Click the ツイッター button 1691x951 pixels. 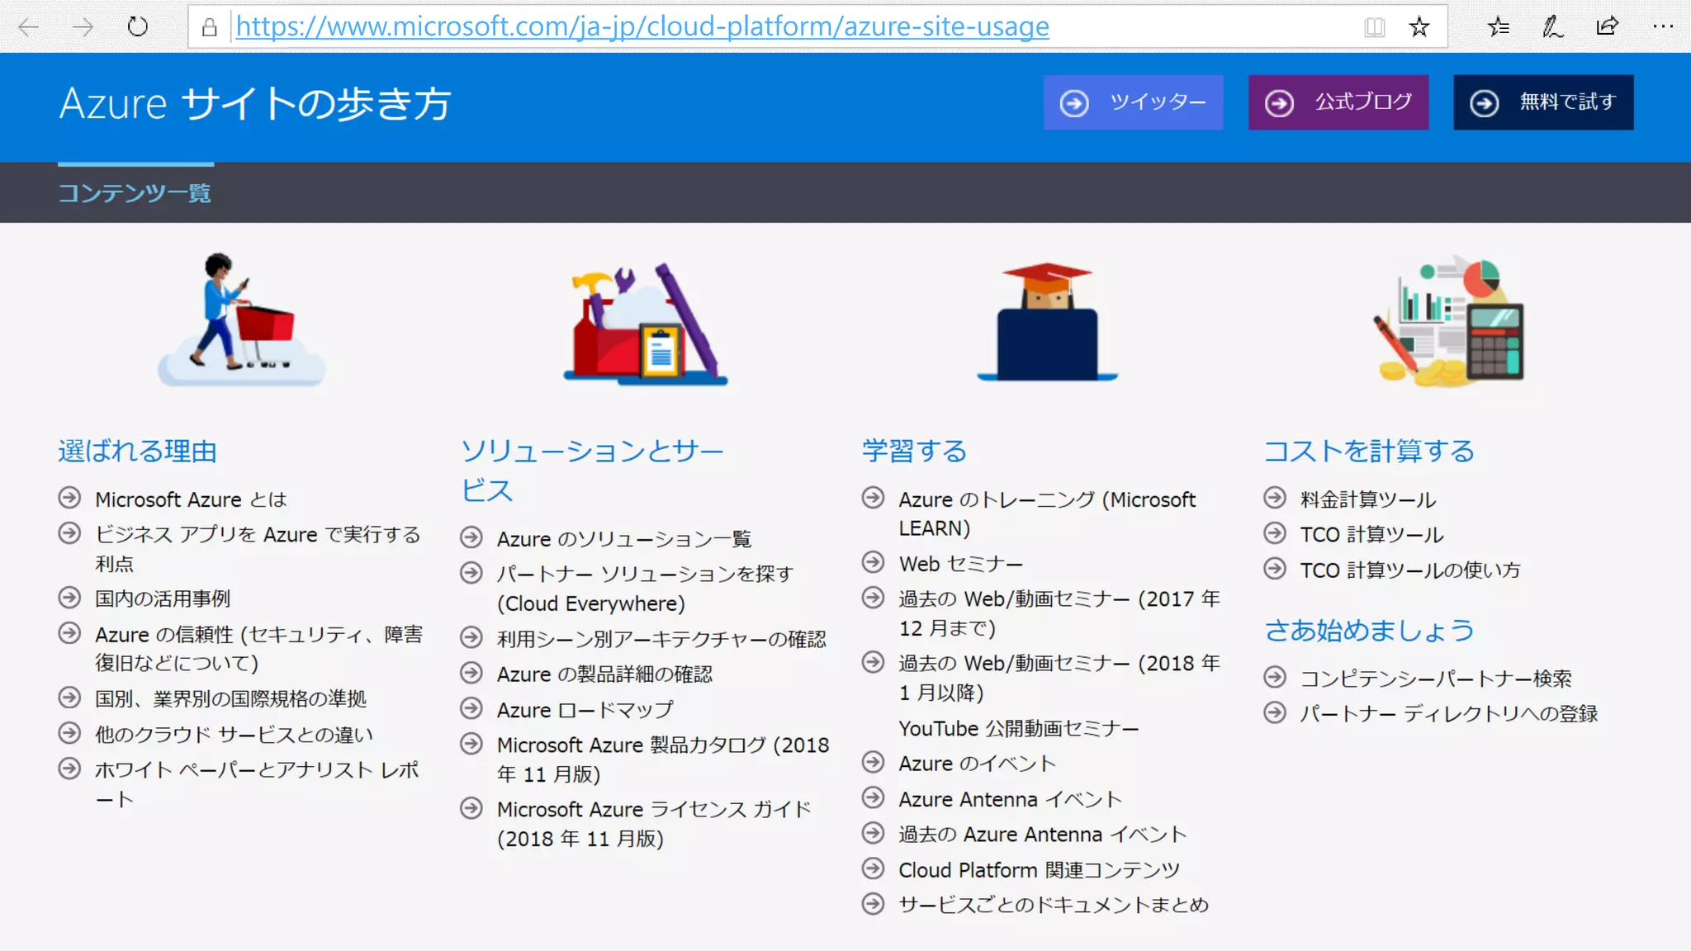click(x=1133, y=102)
